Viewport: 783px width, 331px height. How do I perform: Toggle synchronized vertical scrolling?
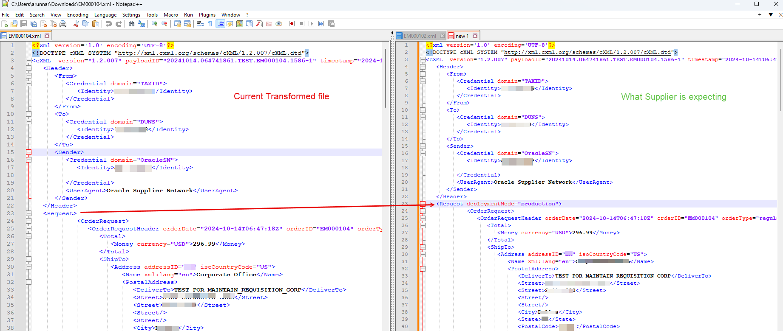point(178,24)
